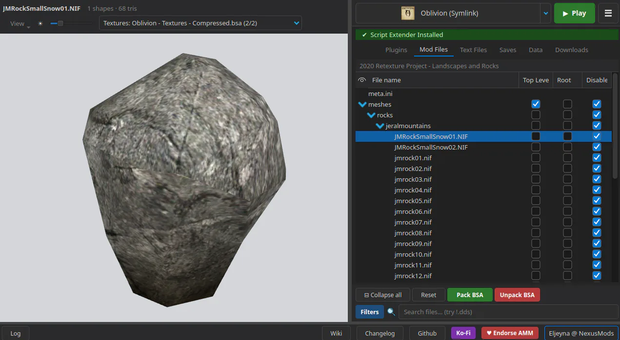Screen dimensions: 620x340
Task: Open the Data tab
Action: click(x=536, y=50)
